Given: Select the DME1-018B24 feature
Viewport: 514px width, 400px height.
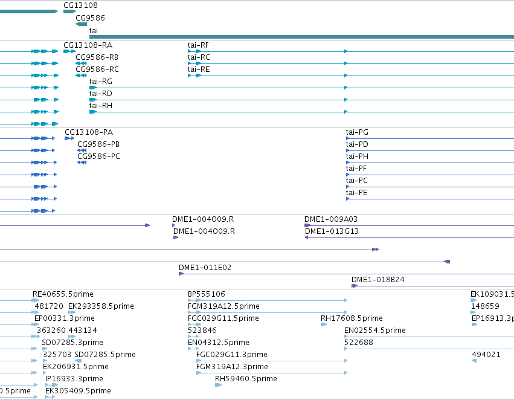Looking at the screenshot, I should [432, 286].
